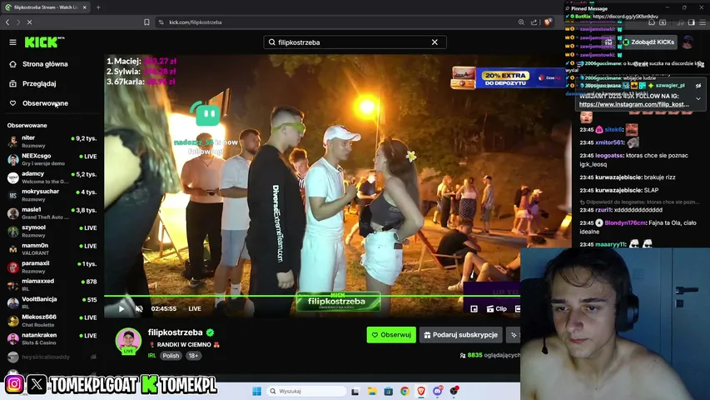
Task: Click the zoom magnifier icon in the address bar
Action: point(521,22)
